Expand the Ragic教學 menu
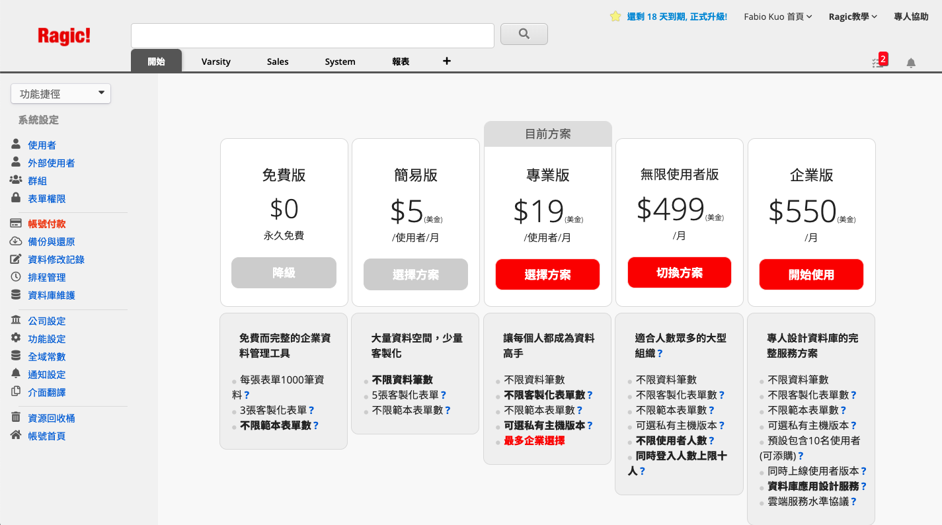 (x=853, y=17)
